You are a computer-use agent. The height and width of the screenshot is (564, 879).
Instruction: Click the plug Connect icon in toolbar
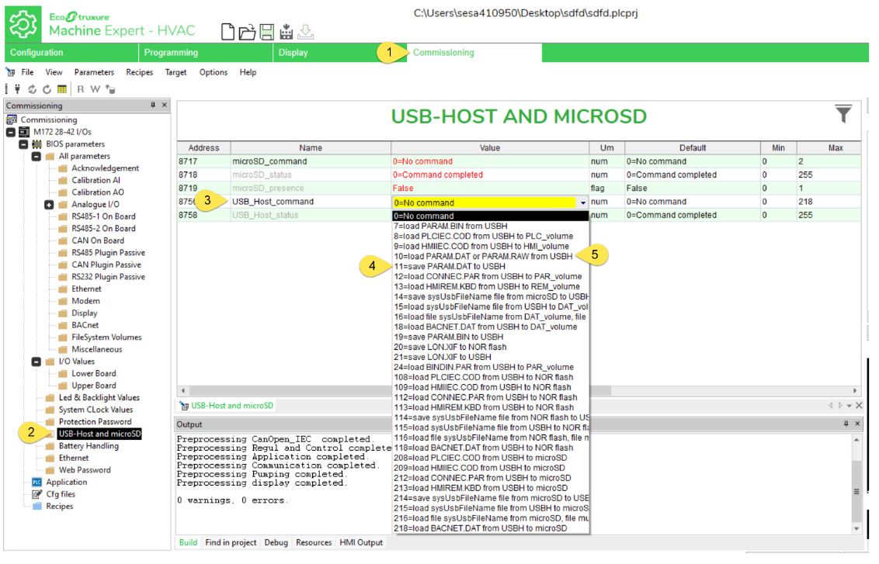(x=17, y=89)
